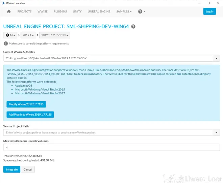Open the UNREAL ENGINE tab
The height and width of the screenshot is (183, 223).
pos(99,11)
